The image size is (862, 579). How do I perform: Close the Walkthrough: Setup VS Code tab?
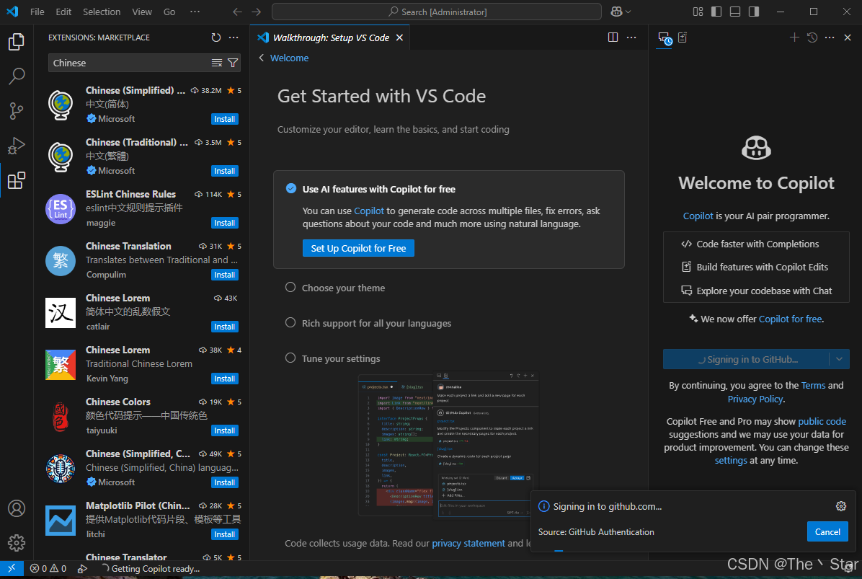click(400, 37)
